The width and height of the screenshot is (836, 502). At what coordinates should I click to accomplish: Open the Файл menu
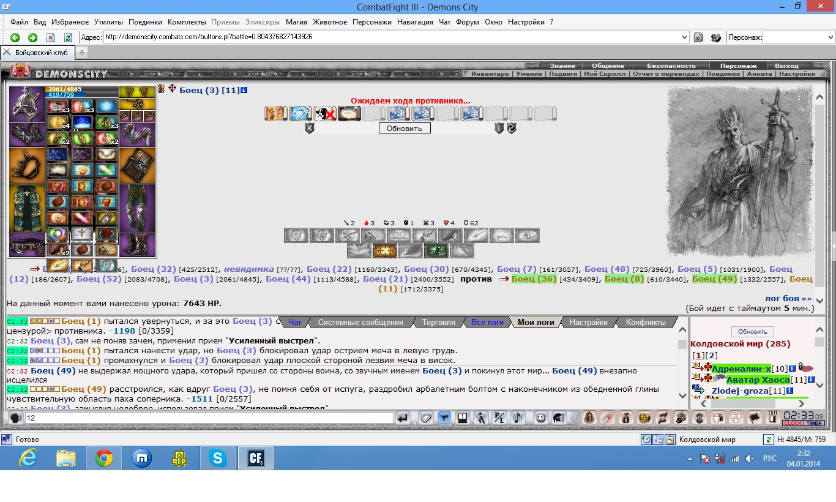[19, 22]
